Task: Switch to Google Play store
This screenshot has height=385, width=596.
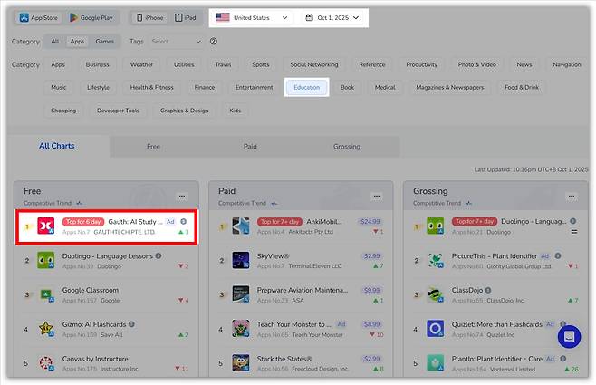Action: [91, 18]
